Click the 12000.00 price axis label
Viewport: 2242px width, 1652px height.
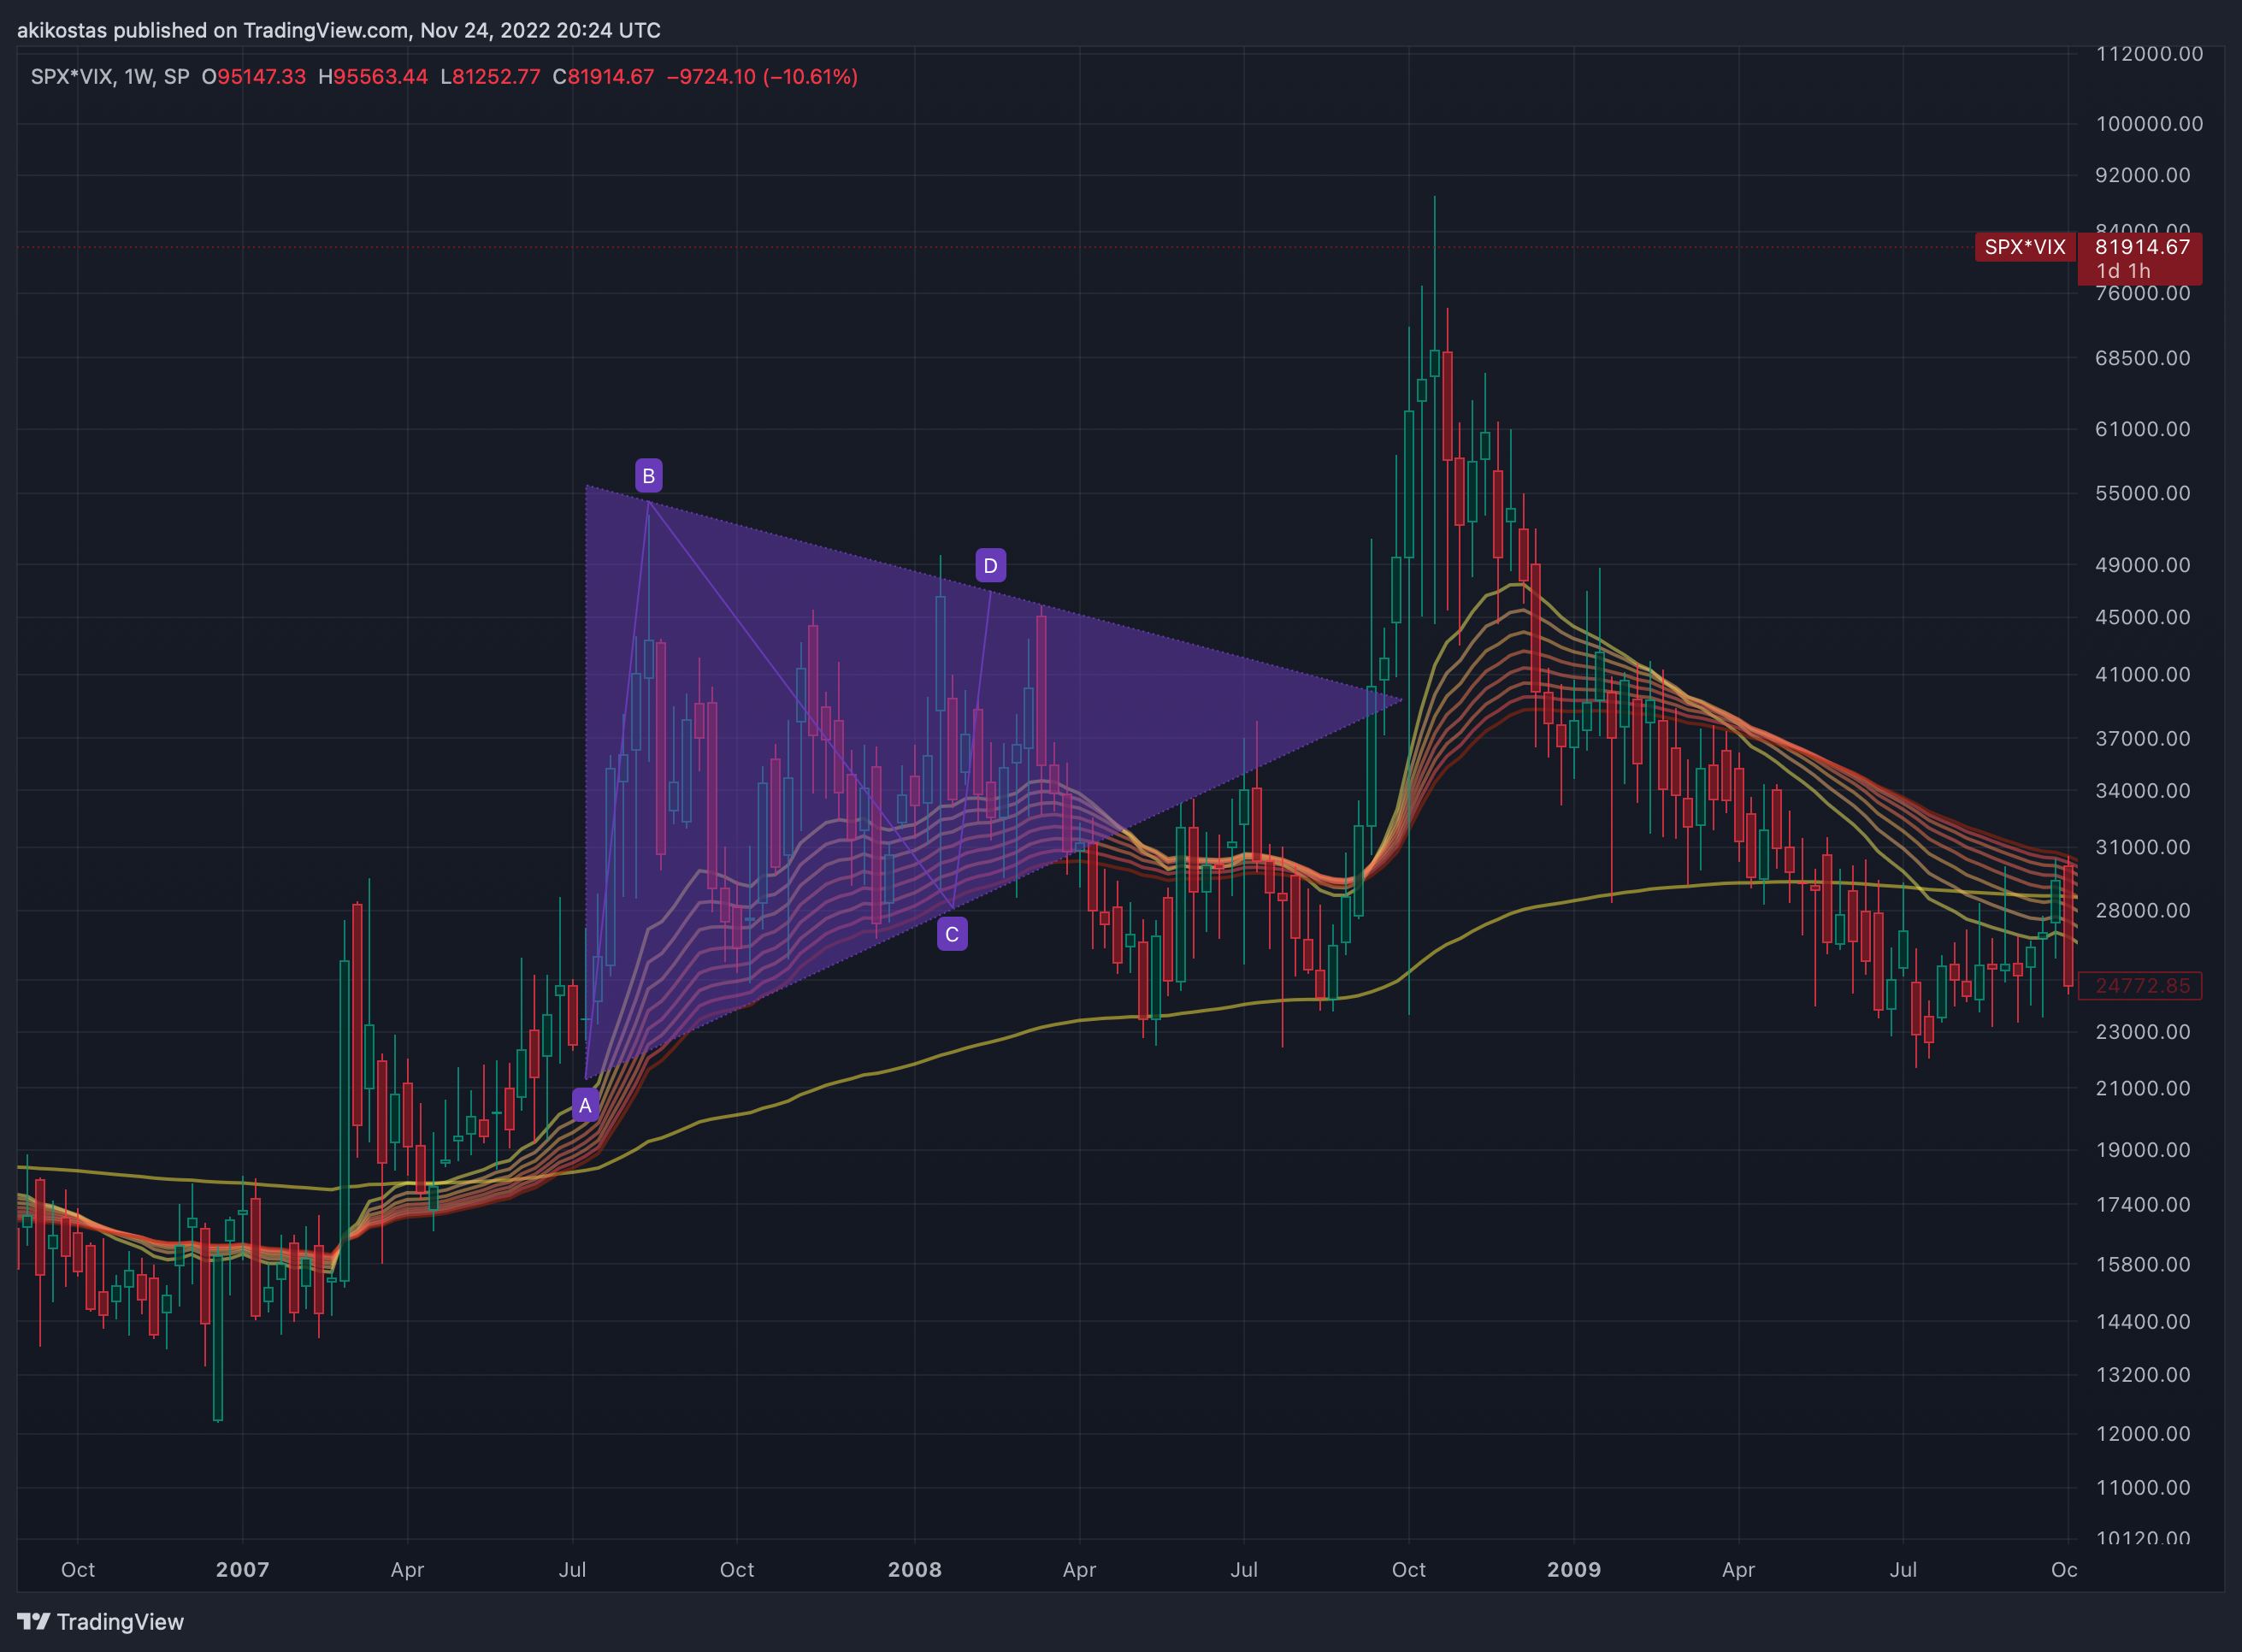[2142, 1434]
